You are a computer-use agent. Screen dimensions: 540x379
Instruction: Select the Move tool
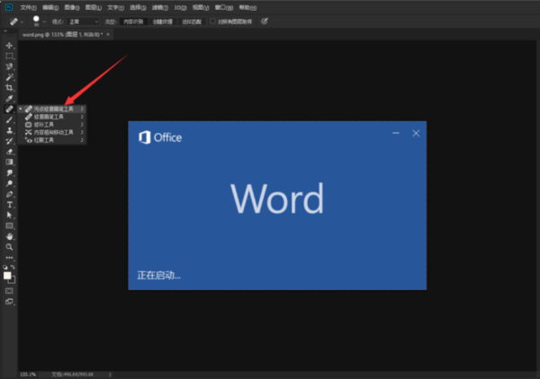(9, 46)
